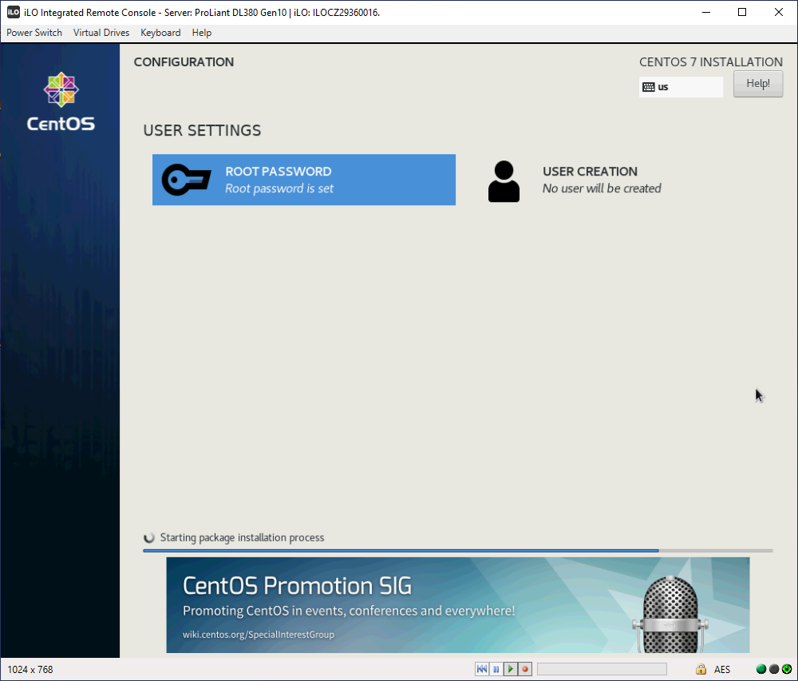
Task: Click the red record button
Action: click(x=525, y=669)
